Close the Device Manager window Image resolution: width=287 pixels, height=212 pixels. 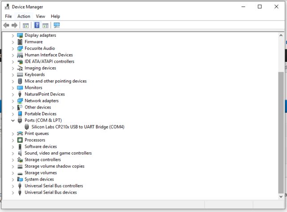click(x=276, y=7)
